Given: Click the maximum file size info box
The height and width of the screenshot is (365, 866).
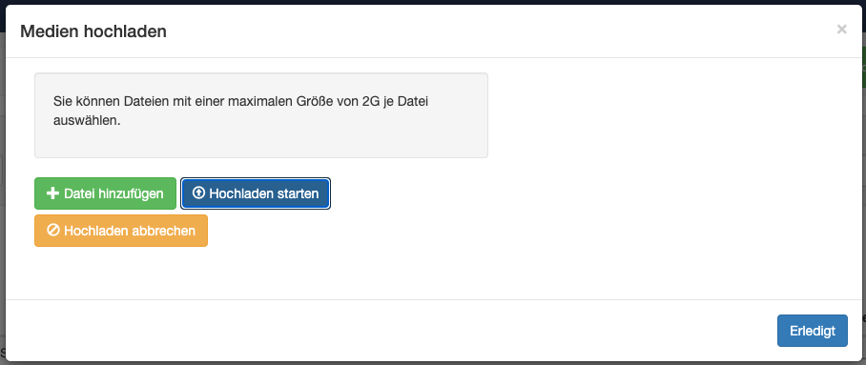Looking at the screenshot, I should [x=261, y=115].
